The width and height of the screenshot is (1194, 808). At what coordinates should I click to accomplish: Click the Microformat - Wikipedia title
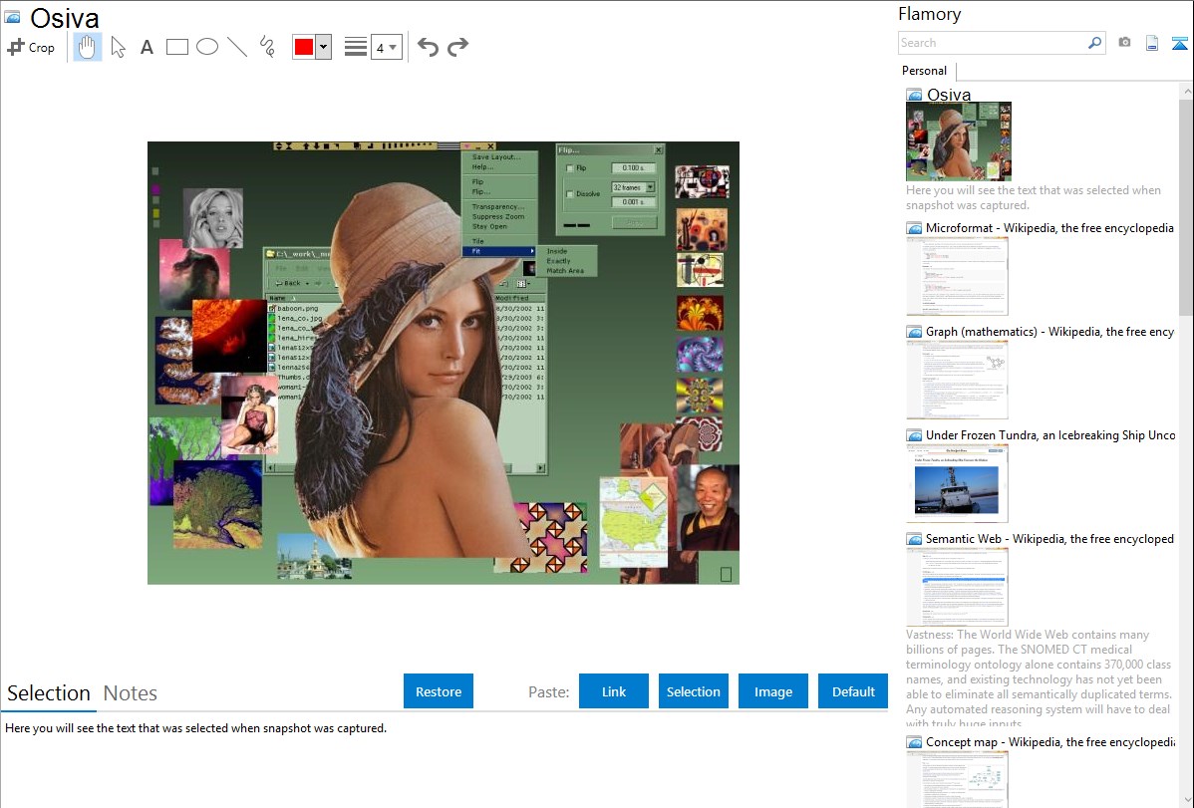[x=1049, y=228]
